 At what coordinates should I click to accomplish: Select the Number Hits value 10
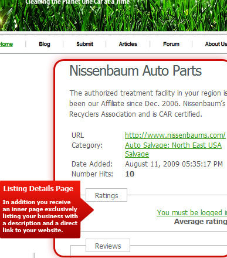(x=130, y=174)
